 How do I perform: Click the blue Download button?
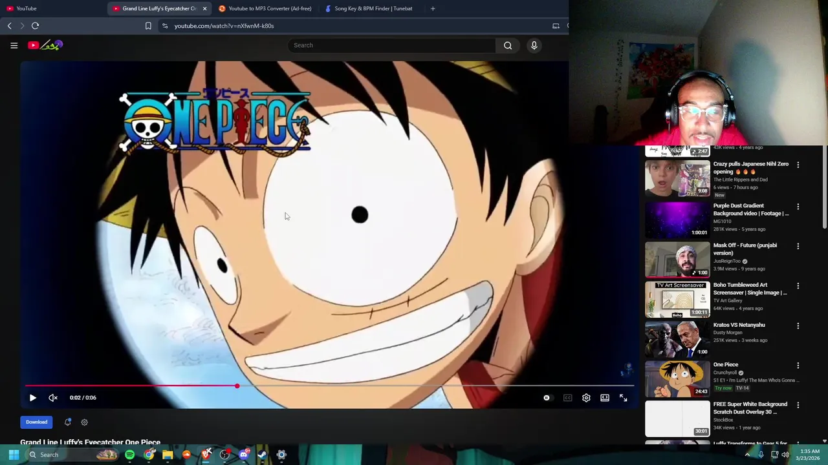[36, 422]
